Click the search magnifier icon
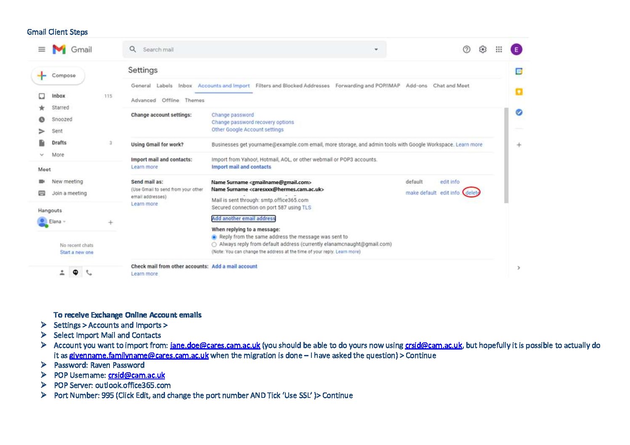 [133, 49]
